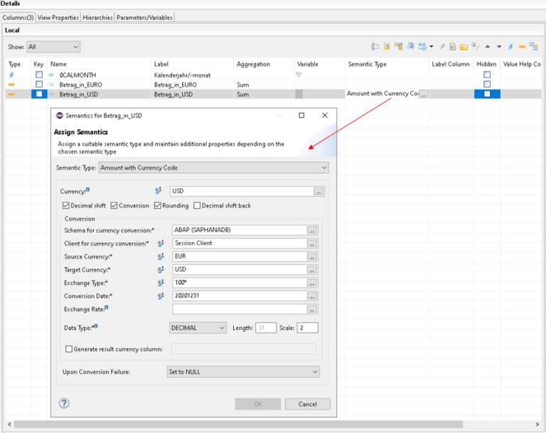Move column down with the down arrow icon
Screen dimensions: 546x433
(499, 46)
